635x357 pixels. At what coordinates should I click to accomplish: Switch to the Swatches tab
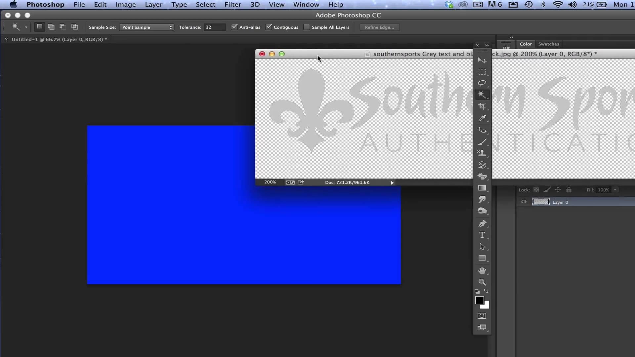tap(548, 44)
